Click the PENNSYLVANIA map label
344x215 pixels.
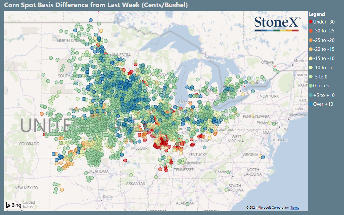(x=256, y=116)
